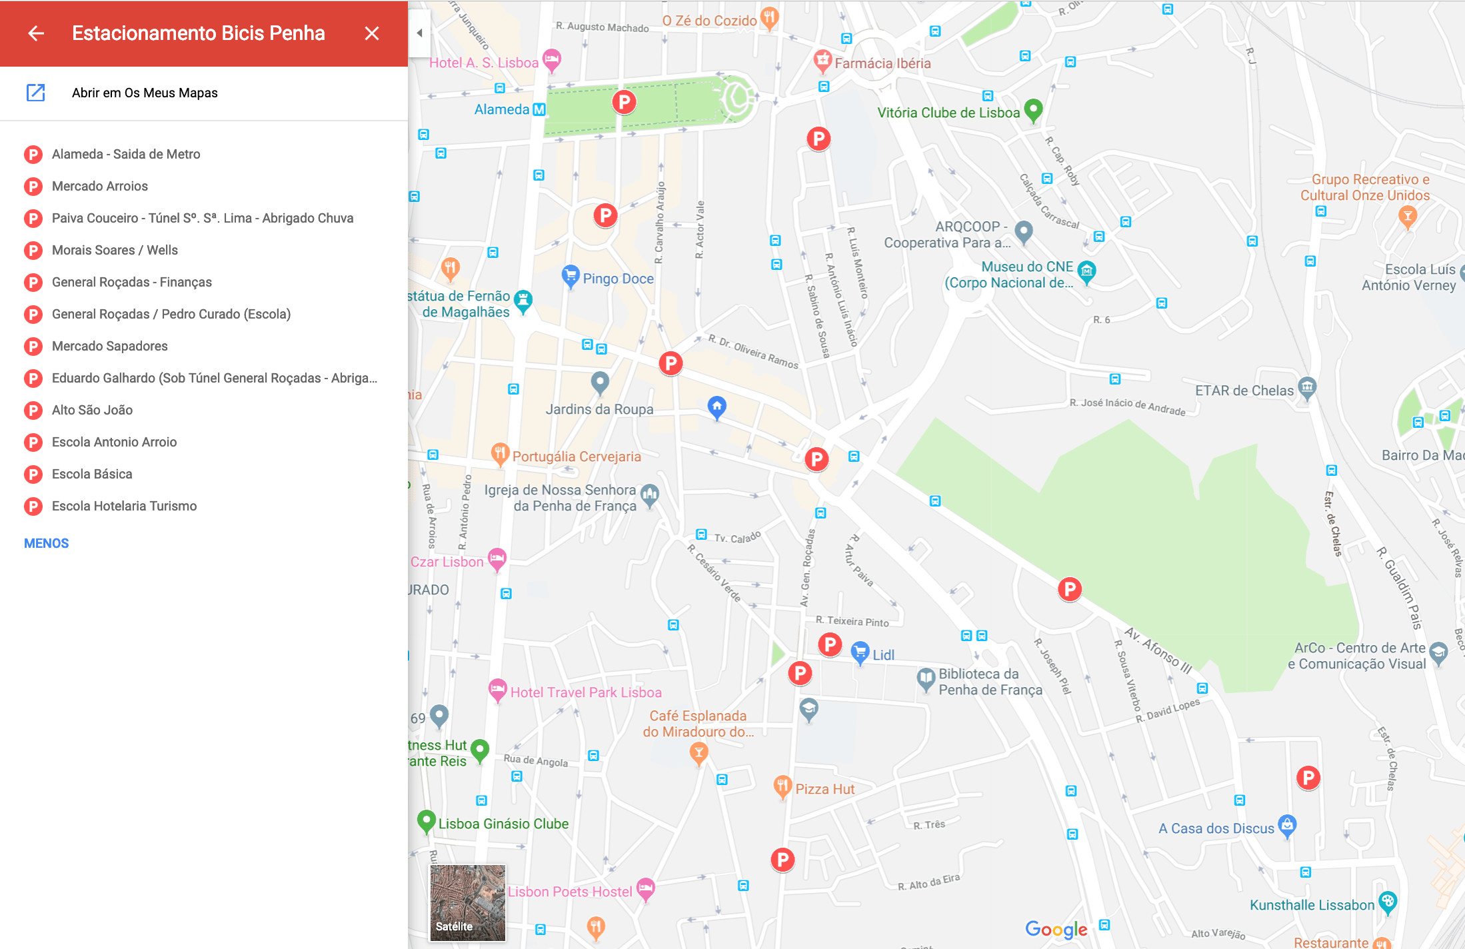The width and height of the screenshot is (1465, 949).
Task: Select Paiva Couceiro - Túnel entry
Action: [x=204, y=219]
